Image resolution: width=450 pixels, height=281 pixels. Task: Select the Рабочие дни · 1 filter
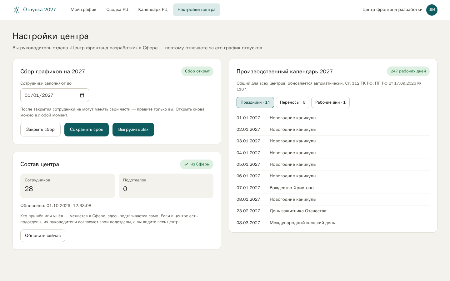[x=330, y=102]
